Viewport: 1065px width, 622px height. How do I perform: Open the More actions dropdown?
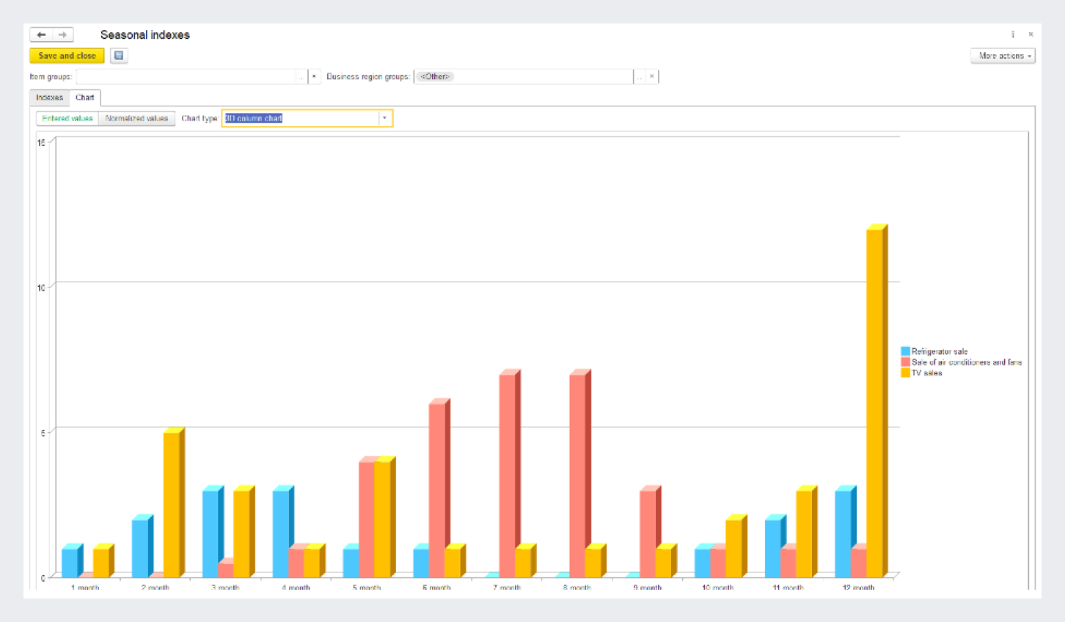point(1003,56)
